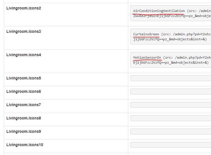This screenshot has width=211, height=155.
Task: Click the Livingroom.Icons7 property label
Action: 24,105
